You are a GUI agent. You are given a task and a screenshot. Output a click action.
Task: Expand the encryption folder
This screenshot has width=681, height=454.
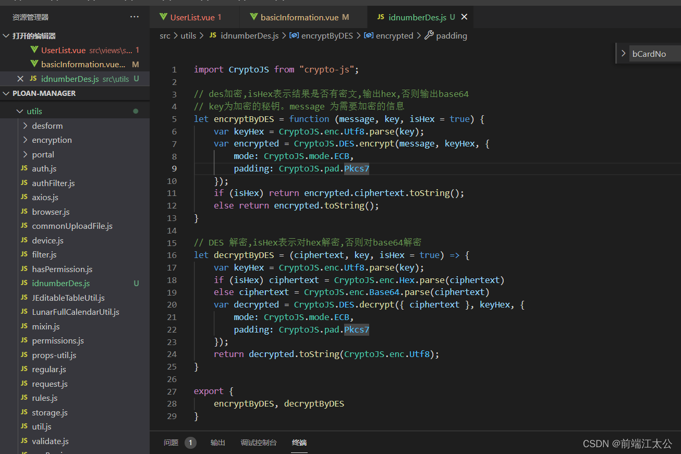26,140
